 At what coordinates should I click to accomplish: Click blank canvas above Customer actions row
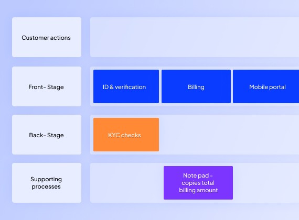[x=149, y=8]
